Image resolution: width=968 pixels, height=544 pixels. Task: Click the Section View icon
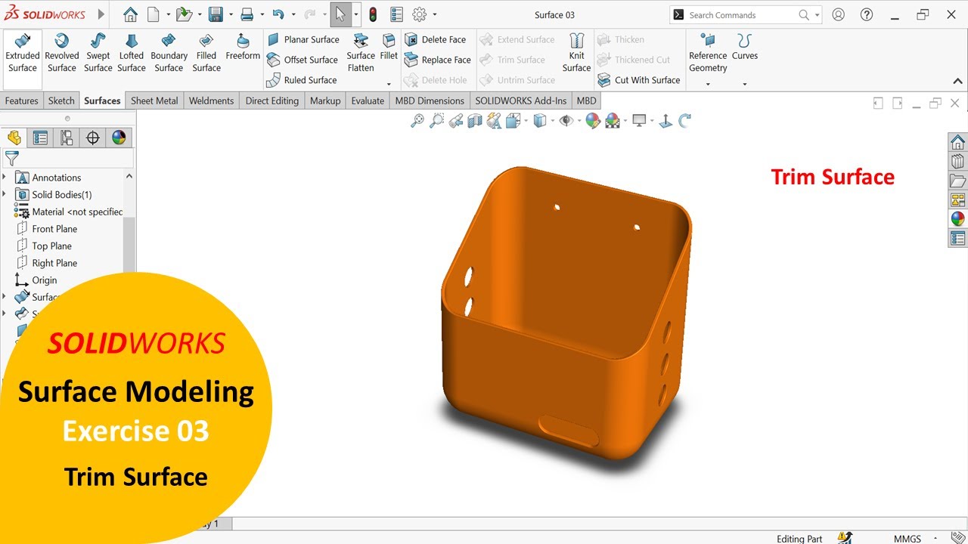tap(475, 120)
